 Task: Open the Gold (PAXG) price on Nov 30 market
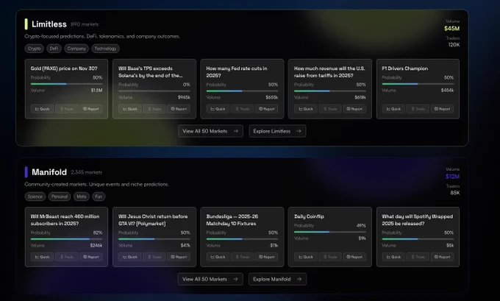(x=64, y=68)
